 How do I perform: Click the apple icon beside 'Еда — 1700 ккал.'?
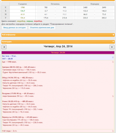point(113,62)
